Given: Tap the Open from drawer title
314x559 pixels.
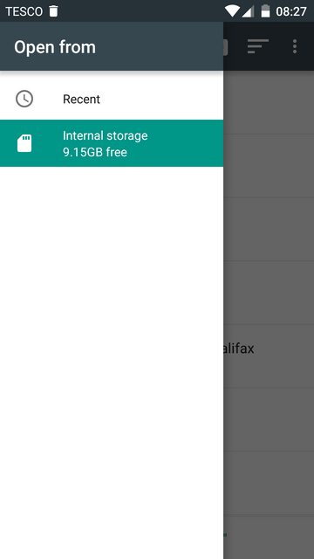Looking at the screenshot, I should pyautogui.click(x=55, y=47).
